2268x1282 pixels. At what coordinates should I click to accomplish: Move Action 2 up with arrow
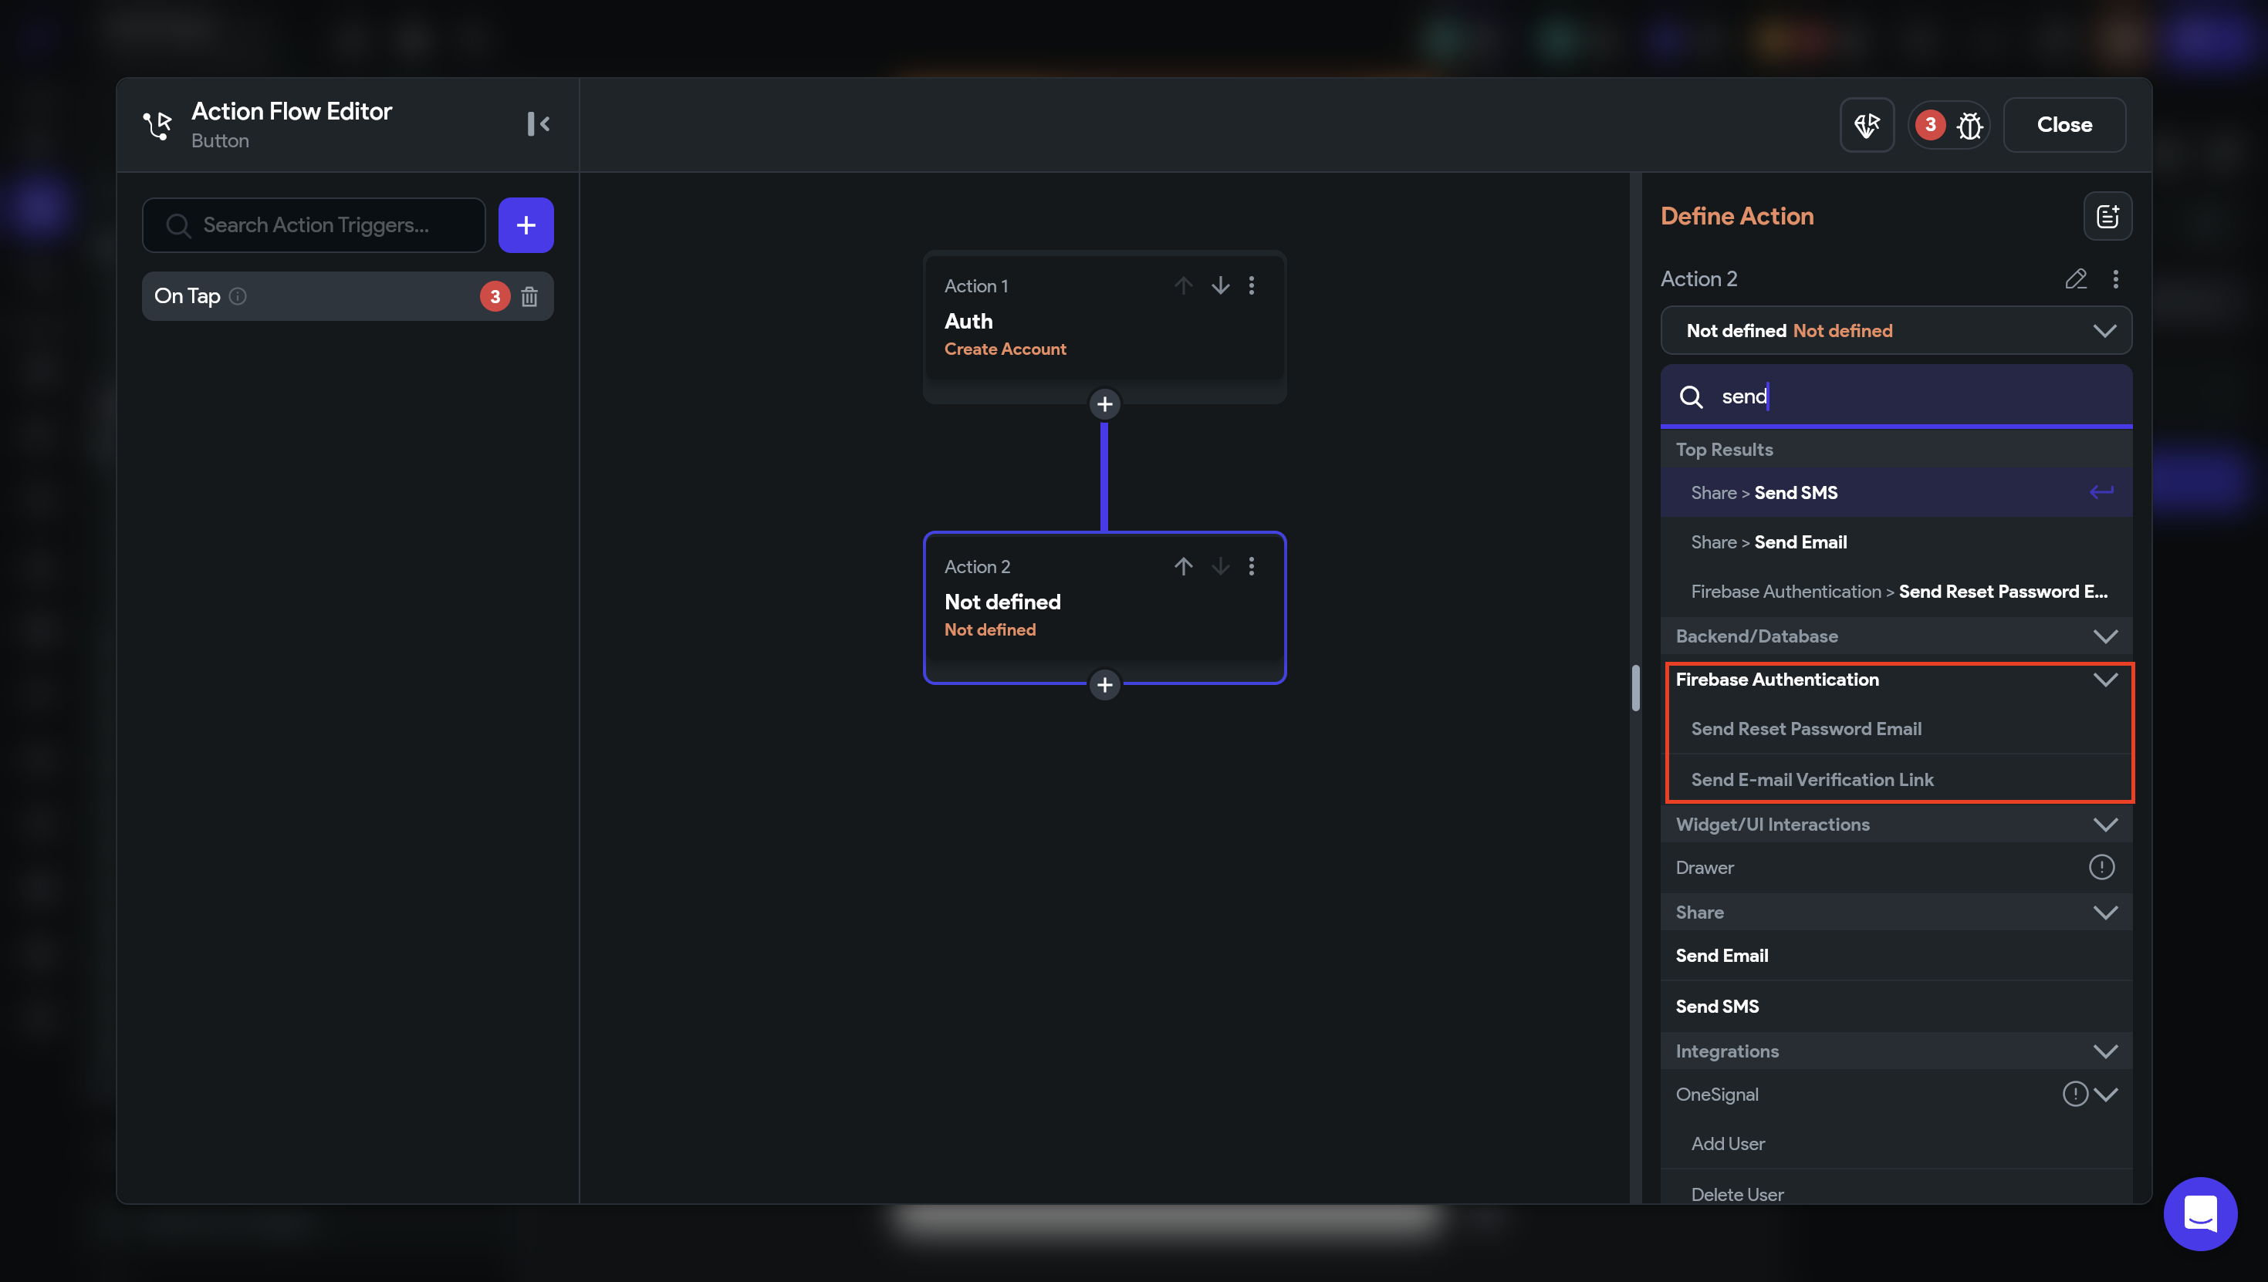(x=1183, y=566)
